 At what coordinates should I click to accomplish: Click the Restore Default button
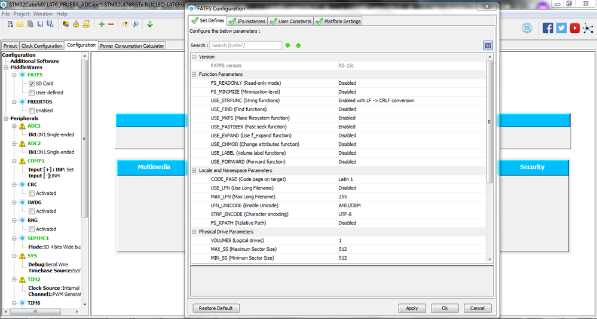(216, 308)
